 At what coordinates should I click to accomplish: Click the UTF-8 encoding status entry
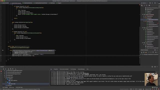pyautogui.click(x=136, y=89)
